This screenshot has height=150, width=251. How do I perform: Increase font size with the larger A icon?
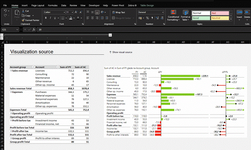(x=76, y=12)
